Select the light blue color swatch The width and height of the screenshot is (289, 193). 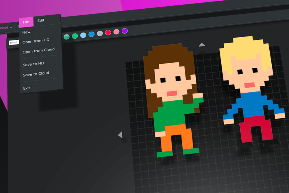click(83, 36)
